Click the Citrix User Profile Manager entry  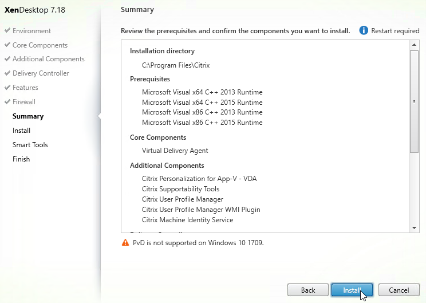point(182,199)
